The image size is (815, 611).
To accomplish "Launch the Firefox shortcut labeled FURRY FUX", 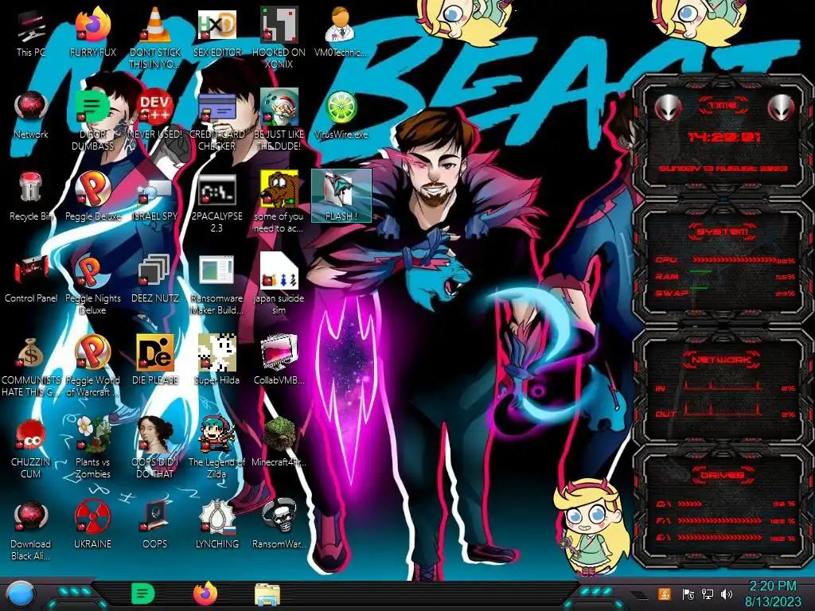I will [x=92, y=33].
